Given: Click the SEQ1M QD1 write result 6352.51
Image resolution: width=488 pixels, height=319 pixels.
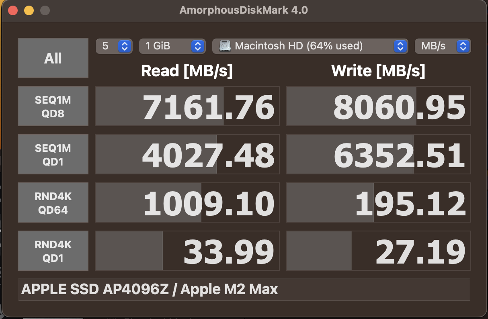Looking at the screenshot, I should 378,154.
